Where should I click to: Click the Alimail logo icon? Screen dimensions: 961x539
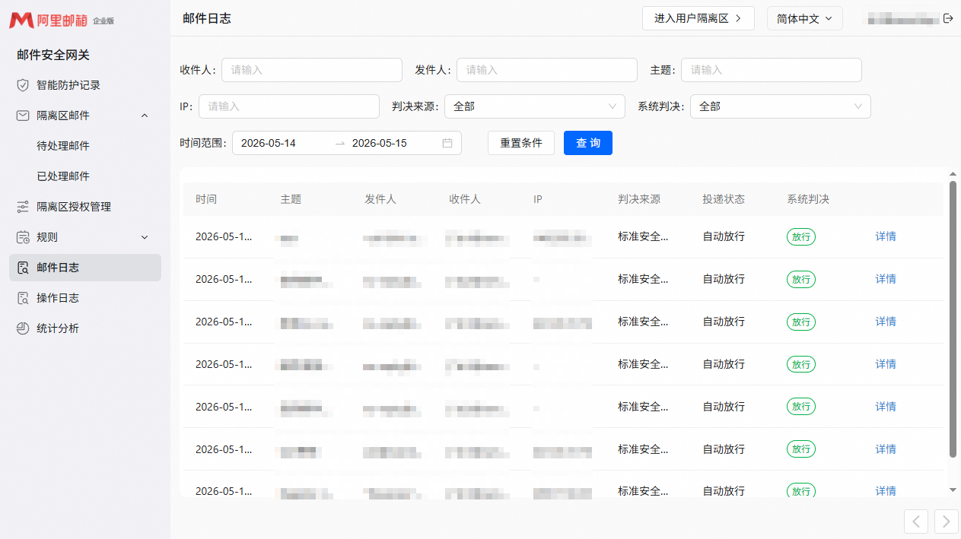[21, 21]
